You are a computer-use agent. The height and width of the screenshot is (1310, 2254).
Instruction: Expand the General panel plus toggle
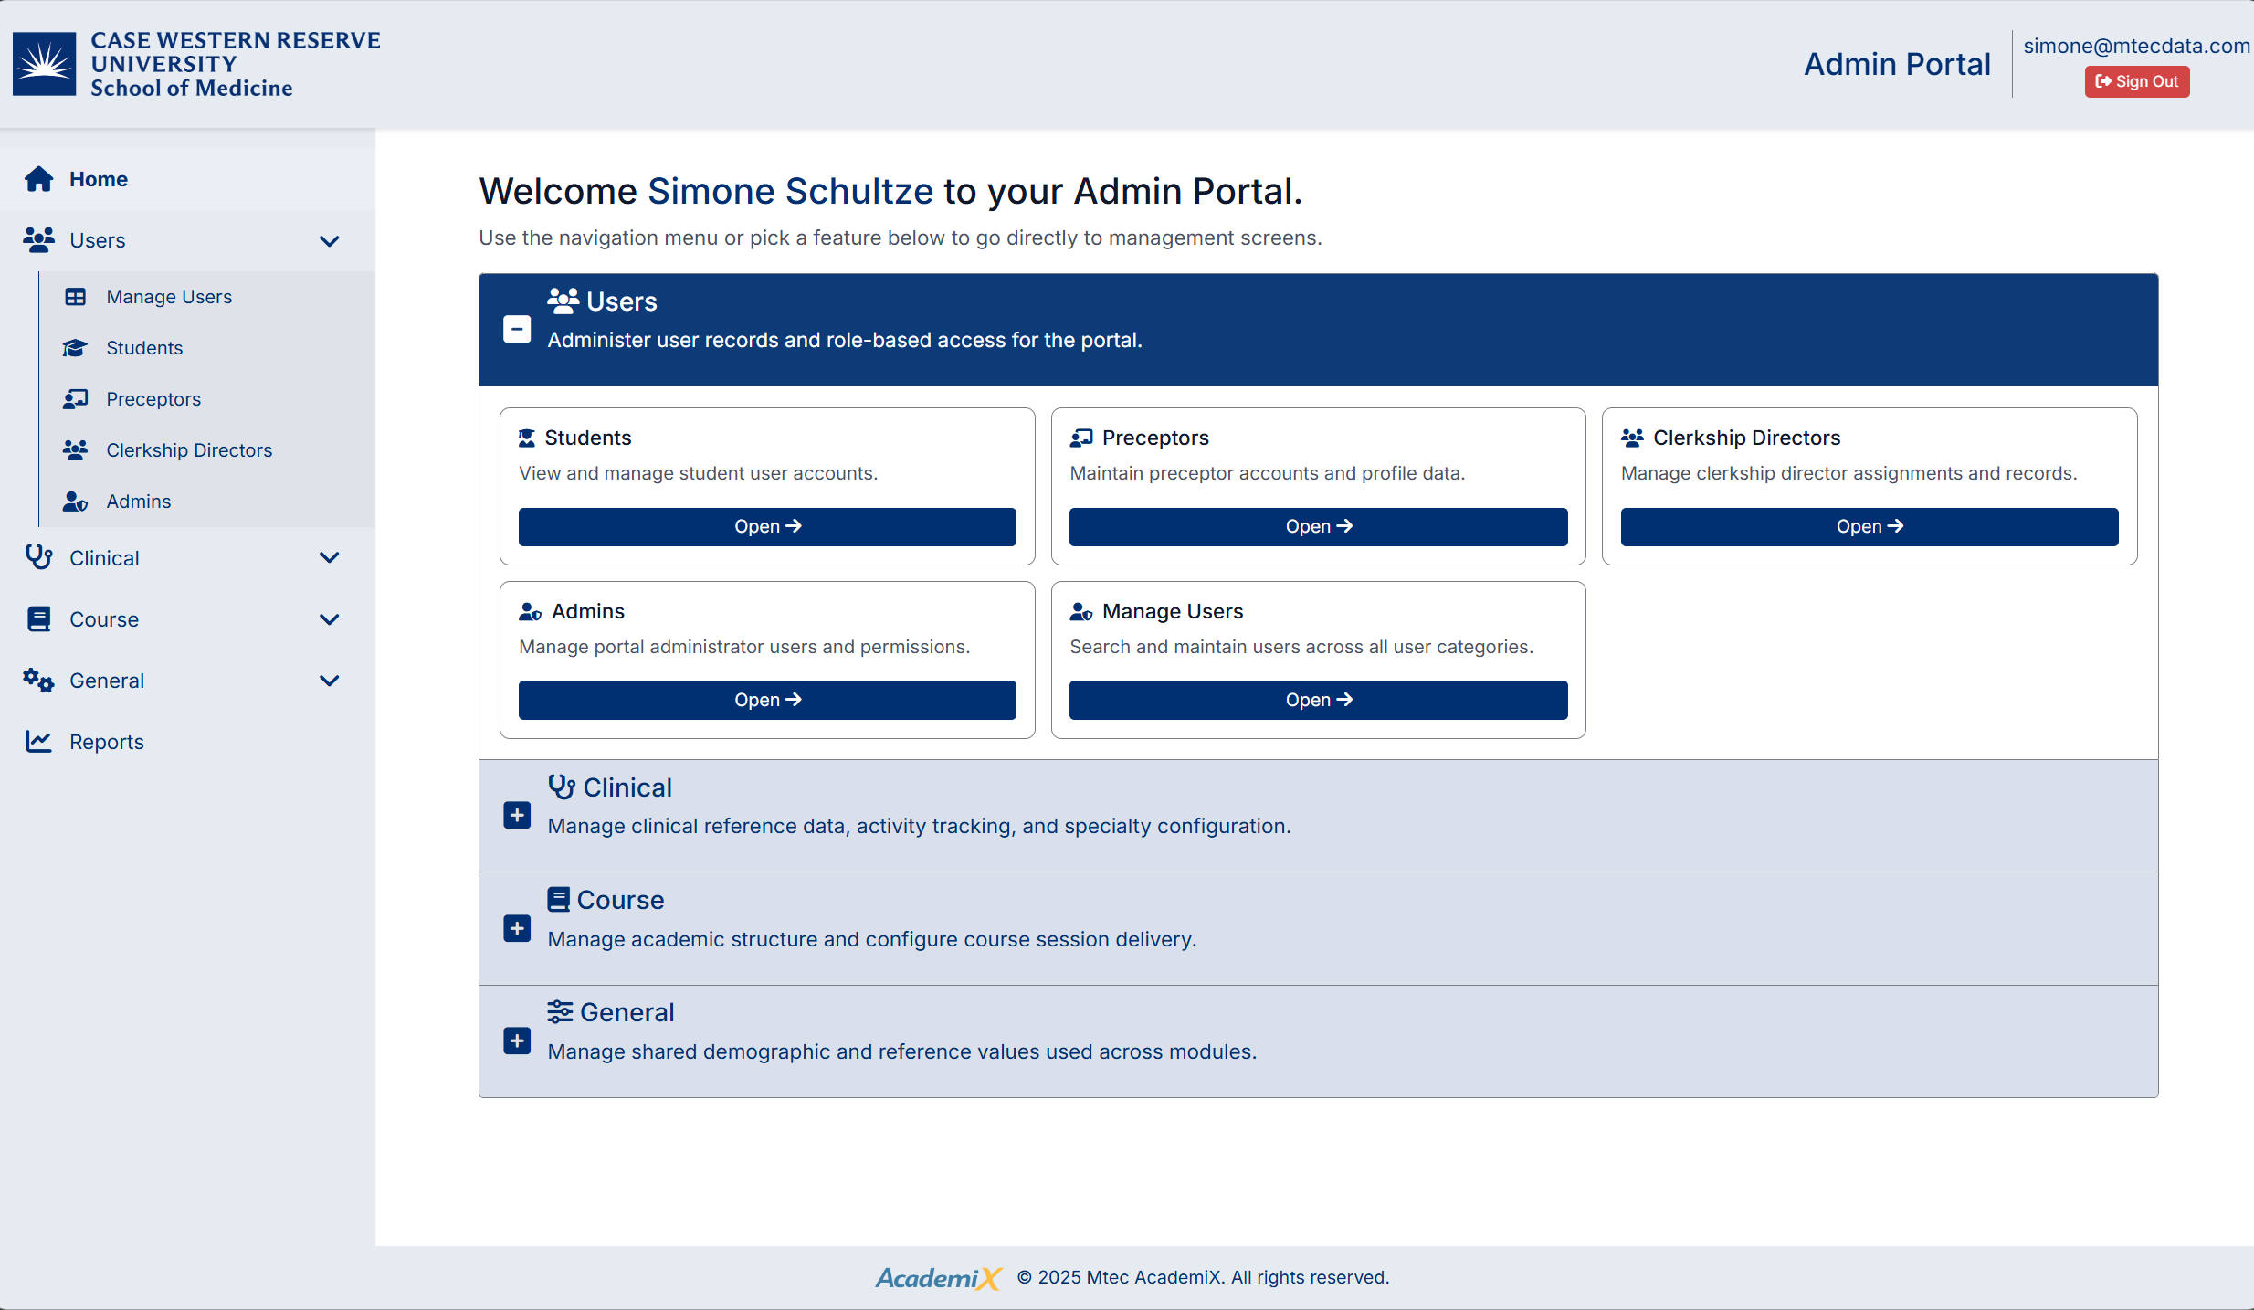(517, 1041)
